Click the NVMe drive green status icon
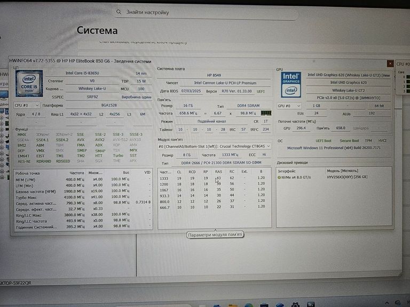The width and height of the screenshot is (410, 307). click(x=279, y=177)
